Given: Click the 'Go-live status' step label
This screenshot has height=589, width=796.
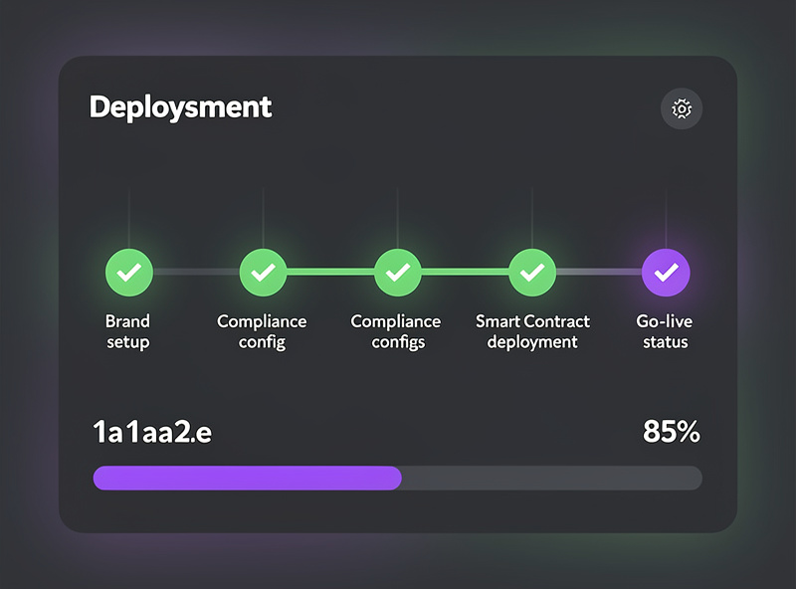Looking at the screenshot, I should click(665, 331).
